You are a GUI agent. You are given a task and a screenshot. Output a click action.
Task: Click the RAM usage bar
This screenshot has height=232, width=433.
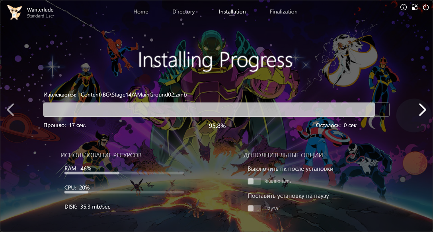[124, 173]
